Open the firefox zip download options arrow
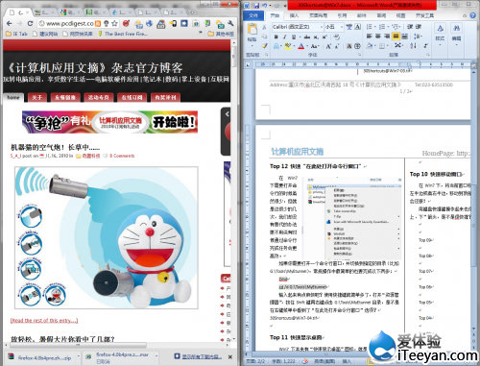 tap(78, 356)
